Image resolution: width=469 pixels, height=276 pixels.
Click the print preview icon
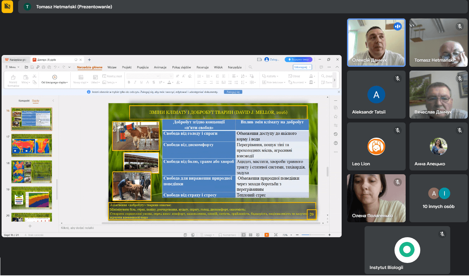tap(49, 67)
